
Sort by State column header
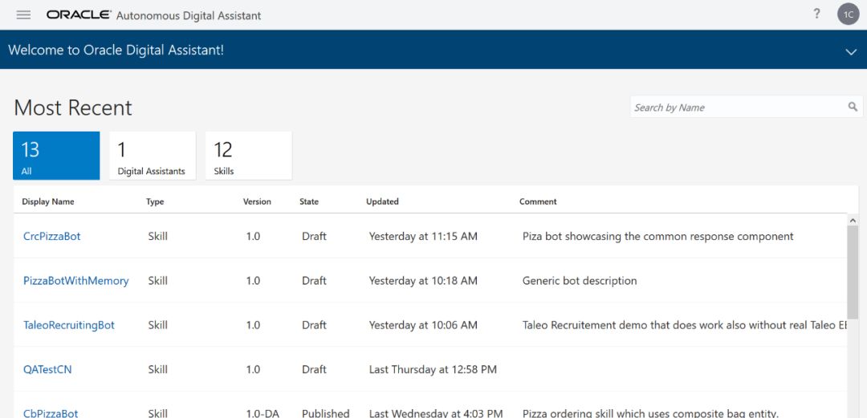point(309,202)
